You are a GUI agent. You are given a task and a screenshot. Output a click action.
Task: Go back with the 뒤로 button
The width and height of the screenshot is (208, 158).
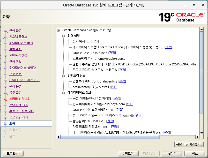tap(128, 154)
